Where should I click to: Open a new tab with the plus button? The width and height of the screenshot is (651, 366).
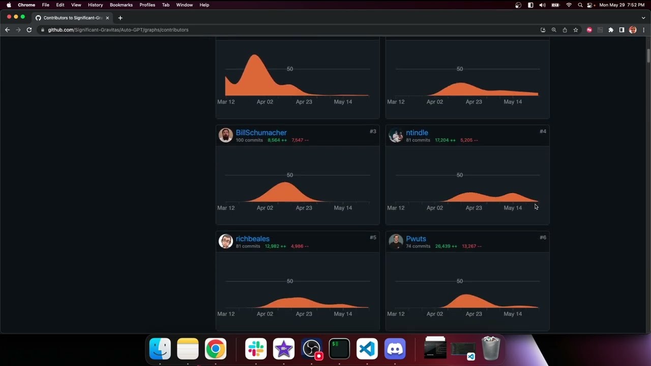click(x=120, y=18)
